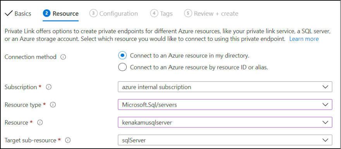Click the info icon next to Target sub-resource
The image size is (341, 149).
68,141
